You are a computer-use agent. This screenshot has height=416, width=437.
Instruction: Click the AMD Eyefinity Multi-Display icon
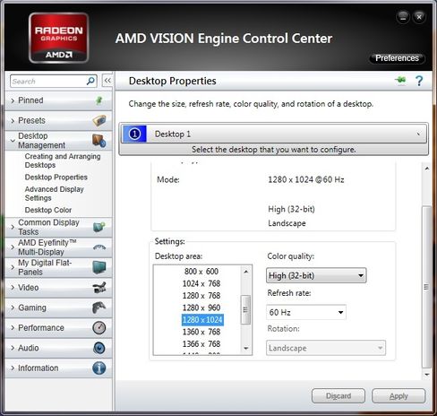[x=99, y=247]
